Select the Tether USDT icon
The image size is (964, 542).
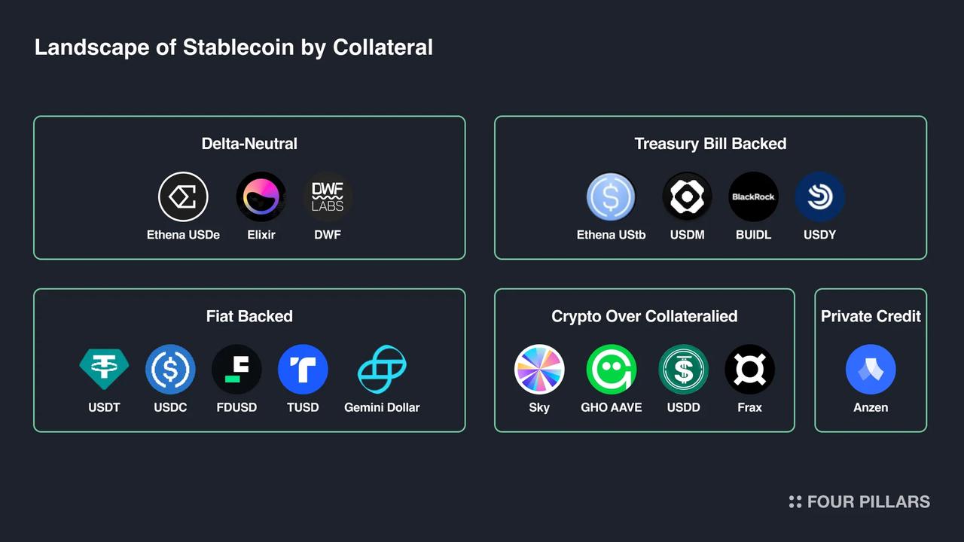point(104,369)
